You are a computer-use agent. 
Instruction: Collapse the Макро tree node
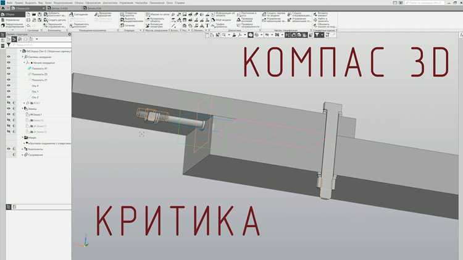(22, 137)
